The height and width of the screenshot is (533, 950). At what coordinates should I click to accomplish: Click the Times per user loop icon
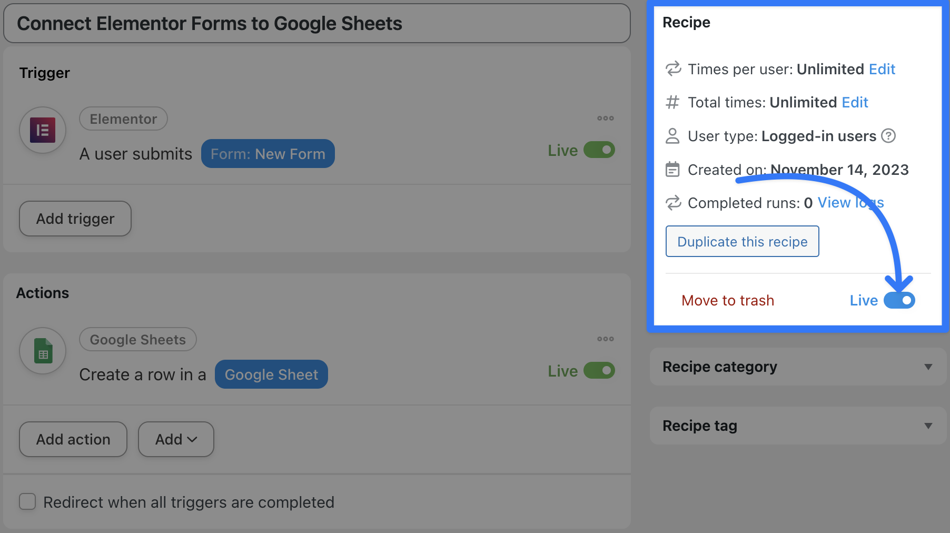pyautogui.click(x=673, y=69)
